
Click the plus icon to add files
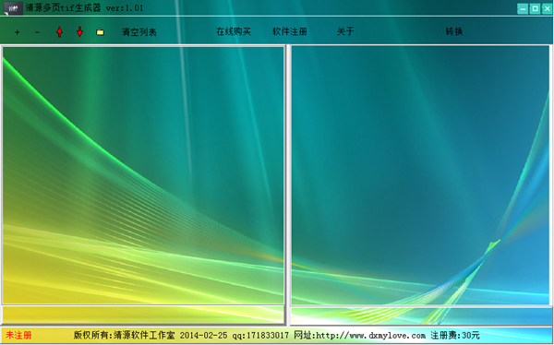point(17,32)
